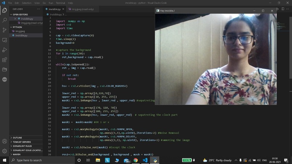Open the Source Control view
The width and height of the screenshot is (292, 164).
[4, 30]
